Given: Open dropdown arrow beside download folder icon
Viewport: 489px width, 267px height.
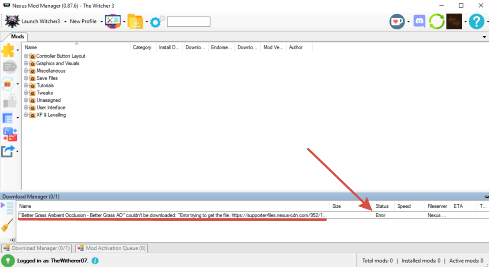Looking at the screenshot, I should pyautogui.click(x=147, y=22).
